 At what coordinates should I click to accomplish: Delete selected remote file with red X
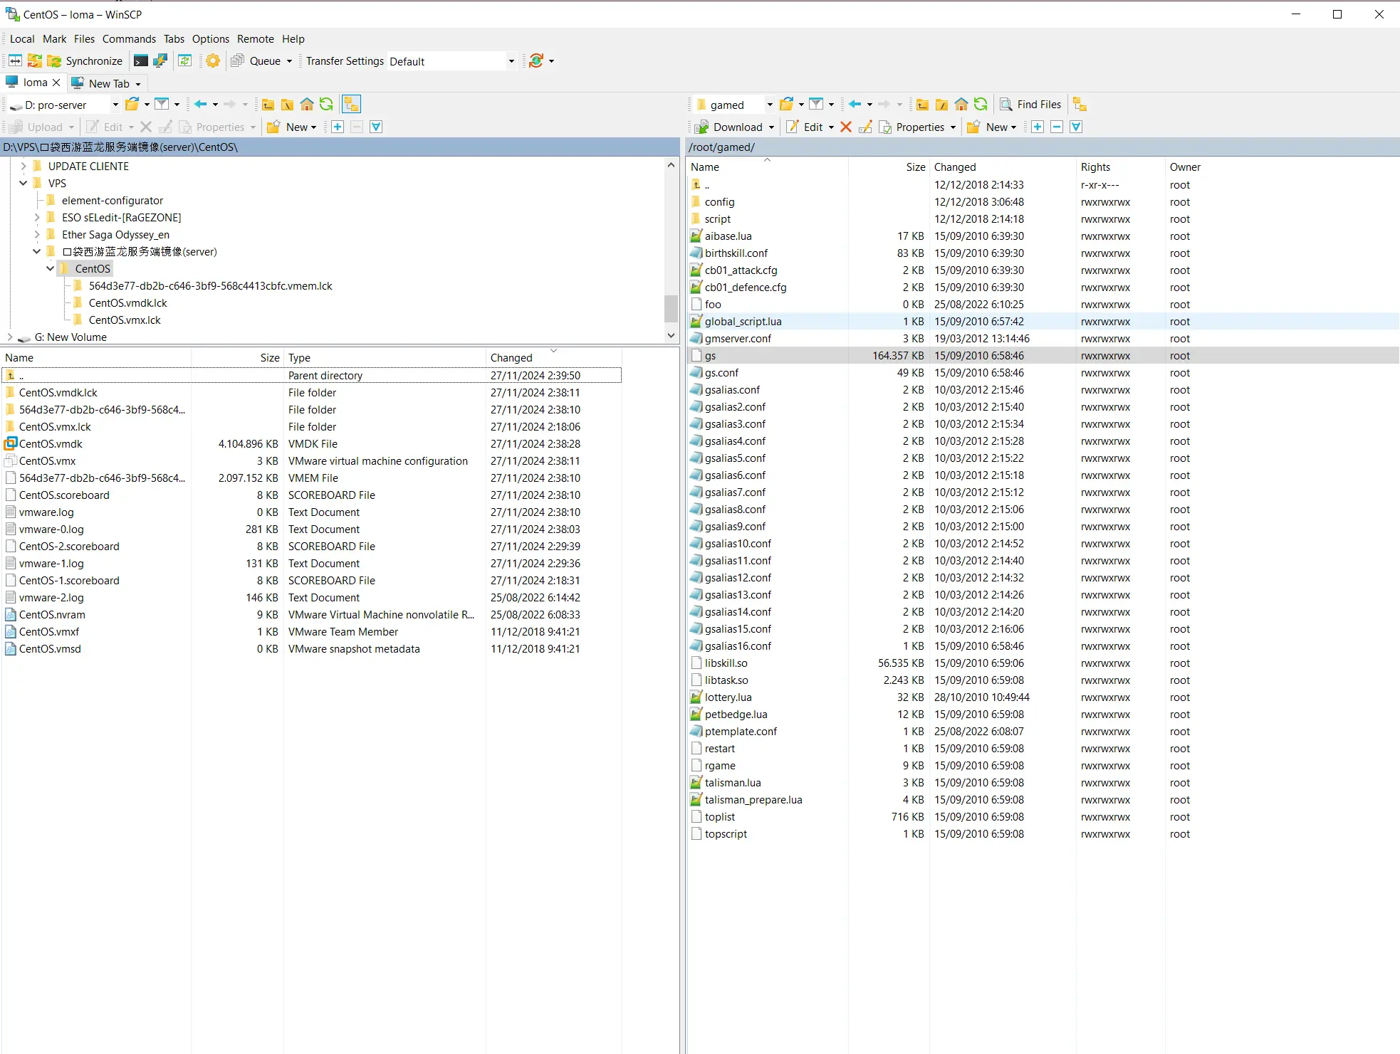(x=846, y=127)
